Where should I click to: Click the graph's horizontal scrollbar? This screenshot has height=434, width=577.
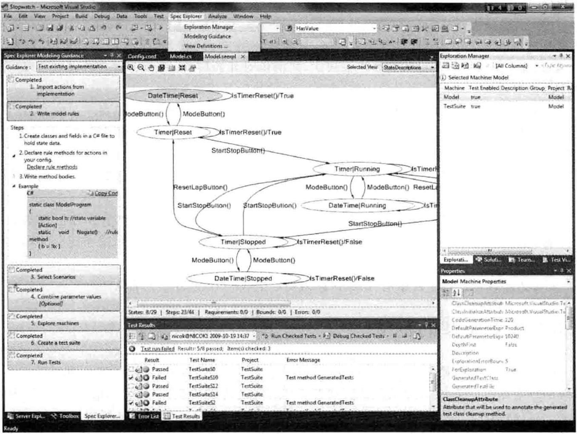(x=281, y=303)
